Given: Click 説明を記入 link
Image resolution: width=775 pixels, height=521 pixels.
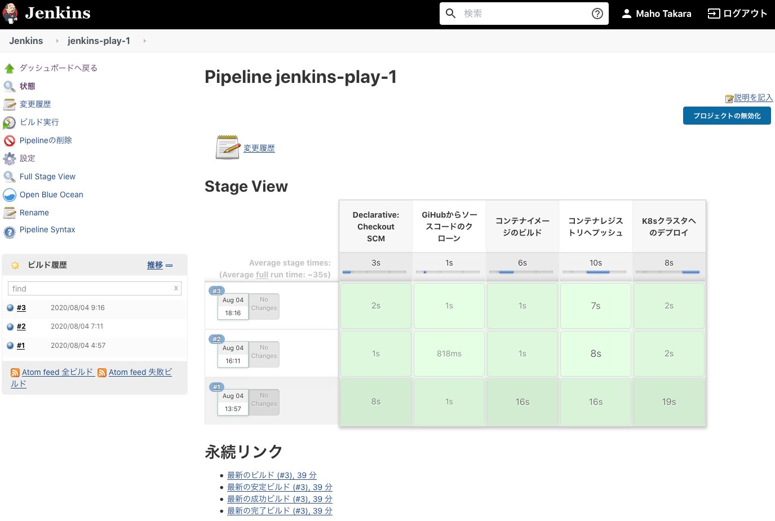Looking at the screenshot, I should point(754,98).
